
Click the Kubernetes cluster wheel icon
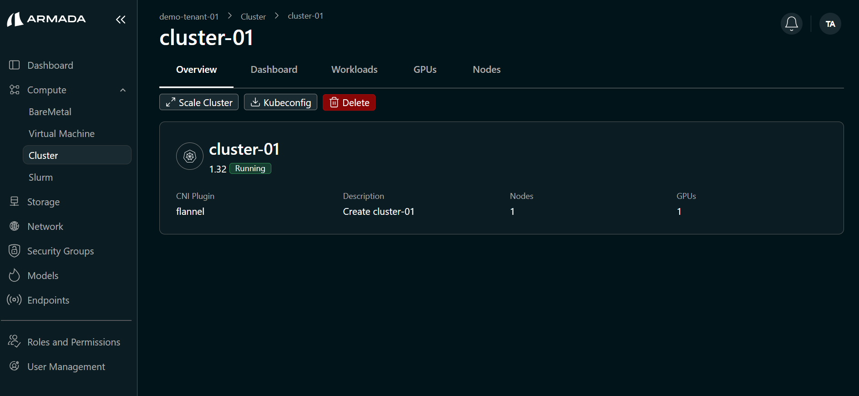coord(190,156)
